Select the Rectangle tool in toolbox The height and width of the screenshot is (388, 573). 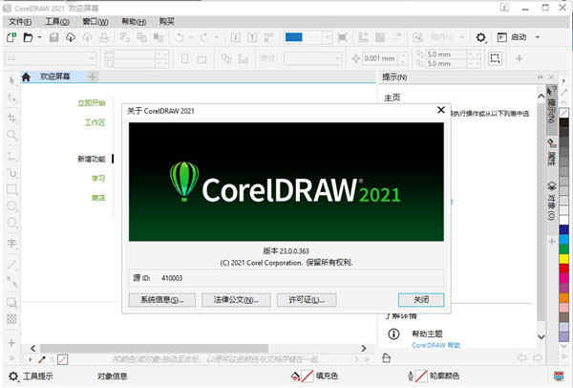[12, 189]
